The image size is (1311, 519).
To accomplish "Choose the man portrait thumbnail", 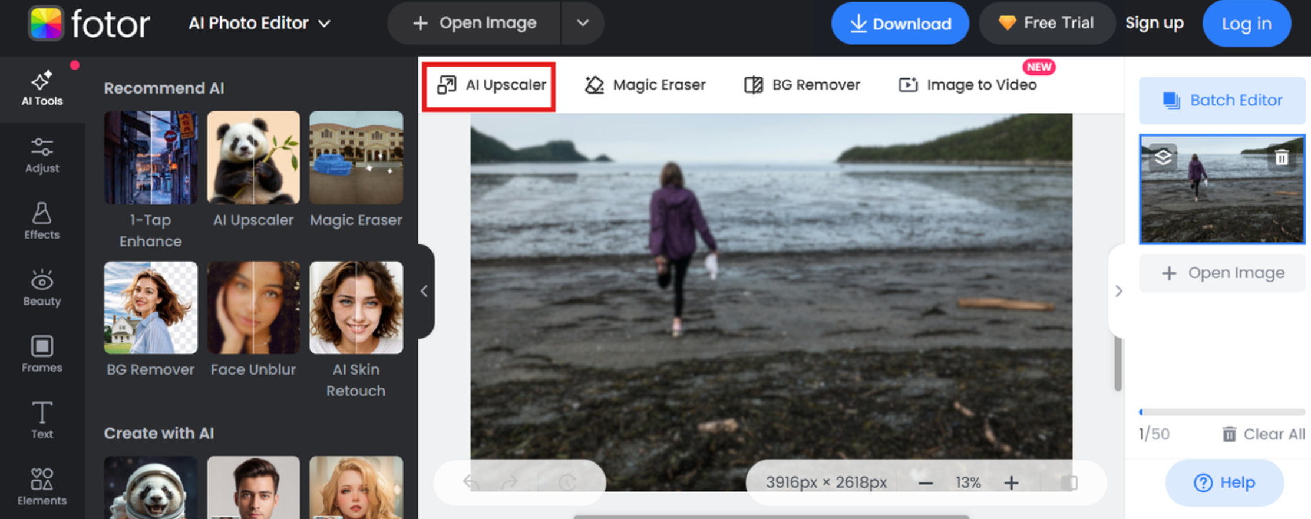I will pyautogui.click(x=253, y=488).
